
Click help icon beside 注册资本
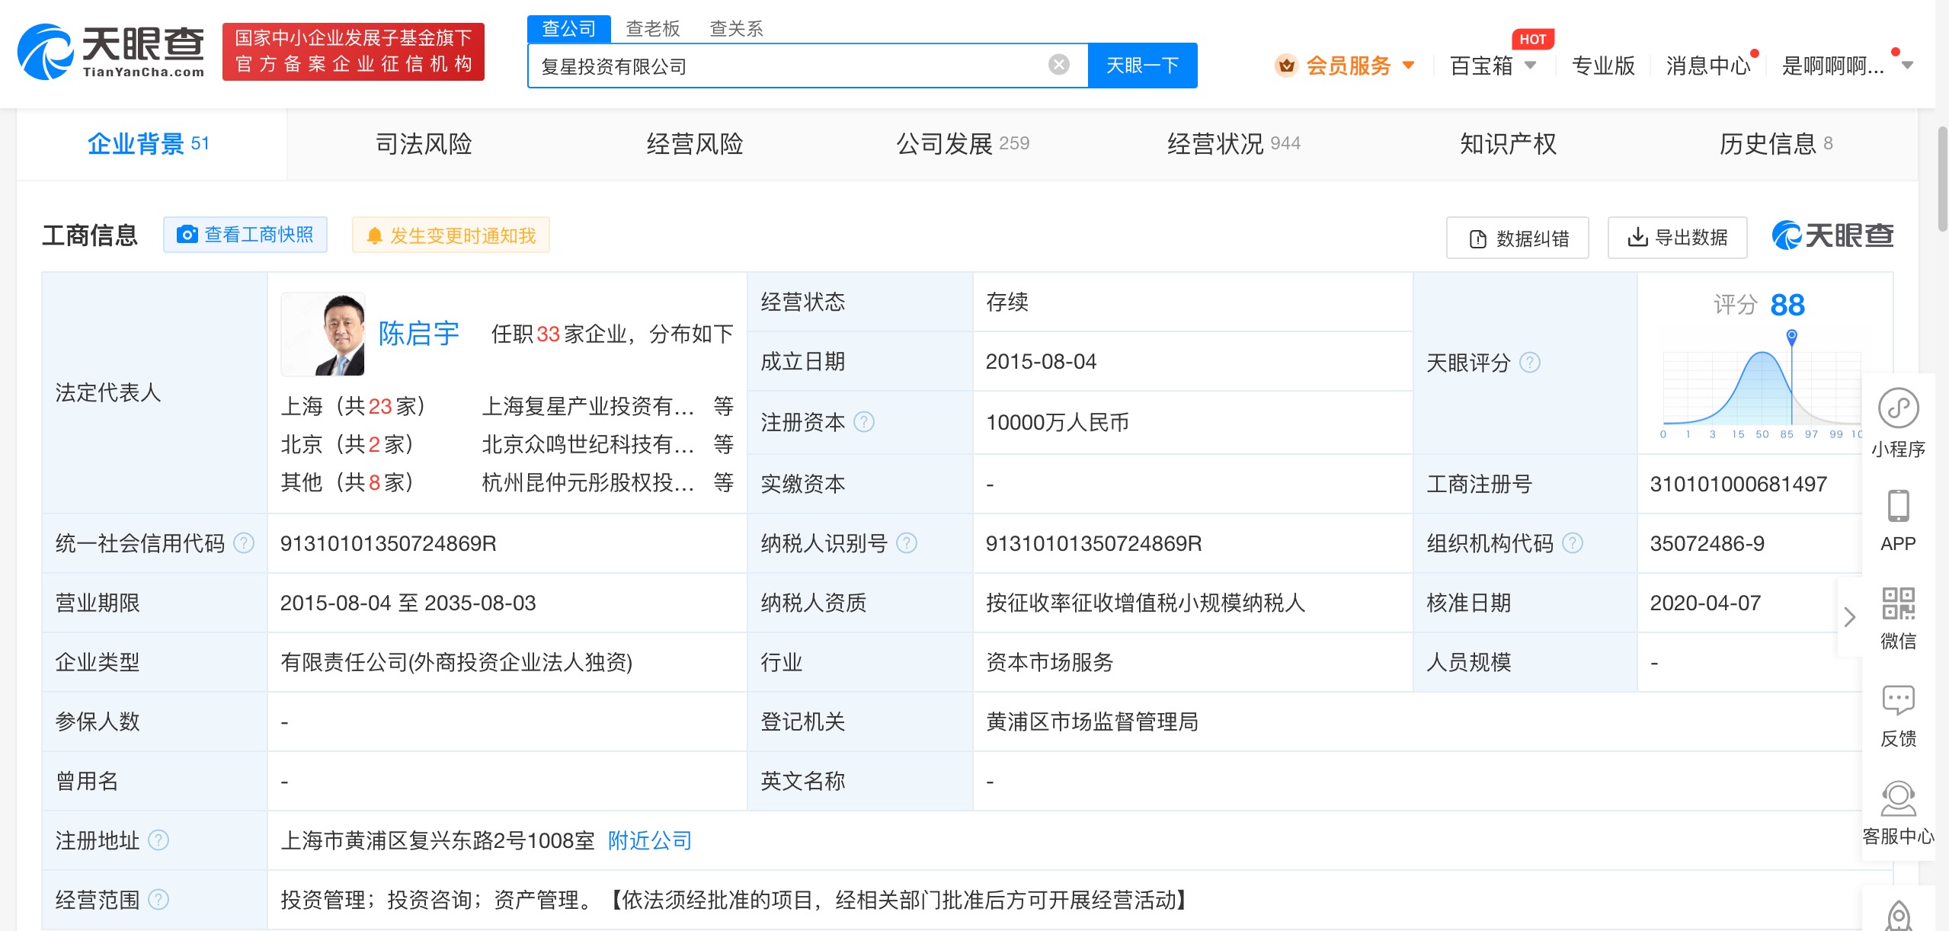[864, 421]
